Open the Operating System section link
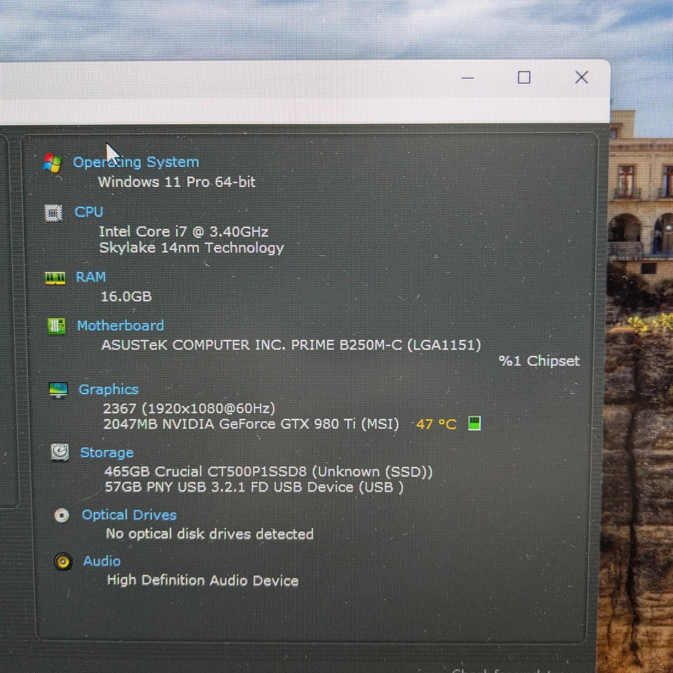 click(136, 162)
